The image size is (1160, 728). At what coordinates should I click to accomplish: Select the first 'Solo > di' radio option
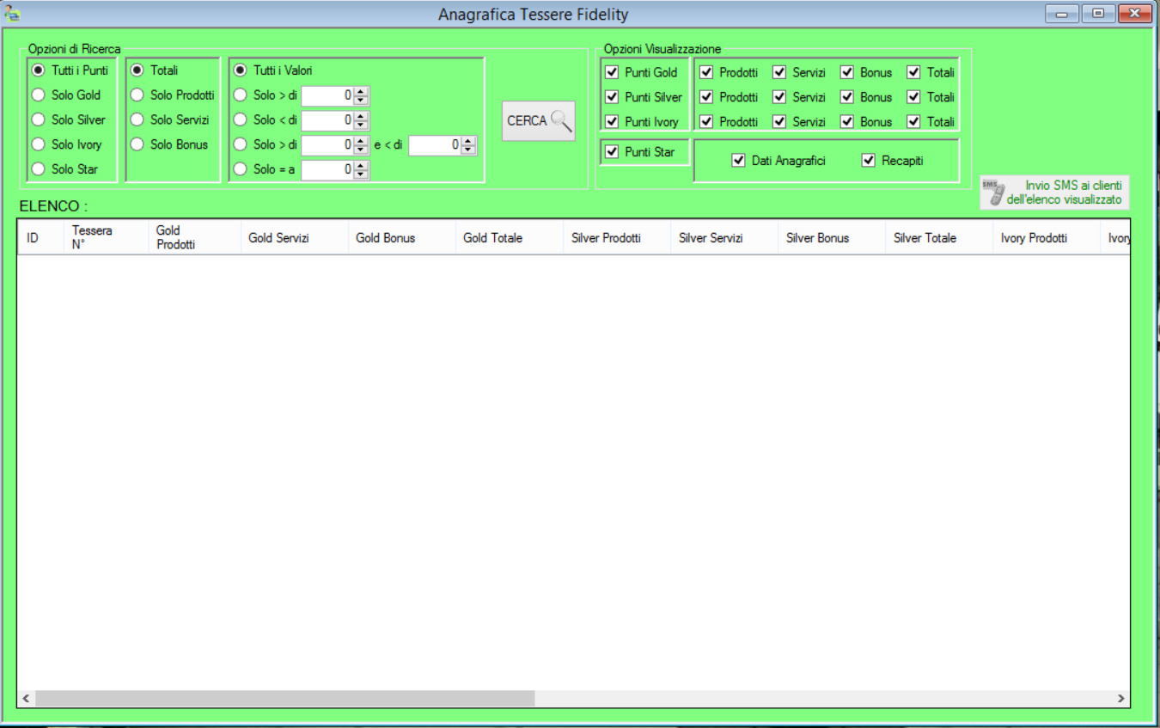[266, 95]
